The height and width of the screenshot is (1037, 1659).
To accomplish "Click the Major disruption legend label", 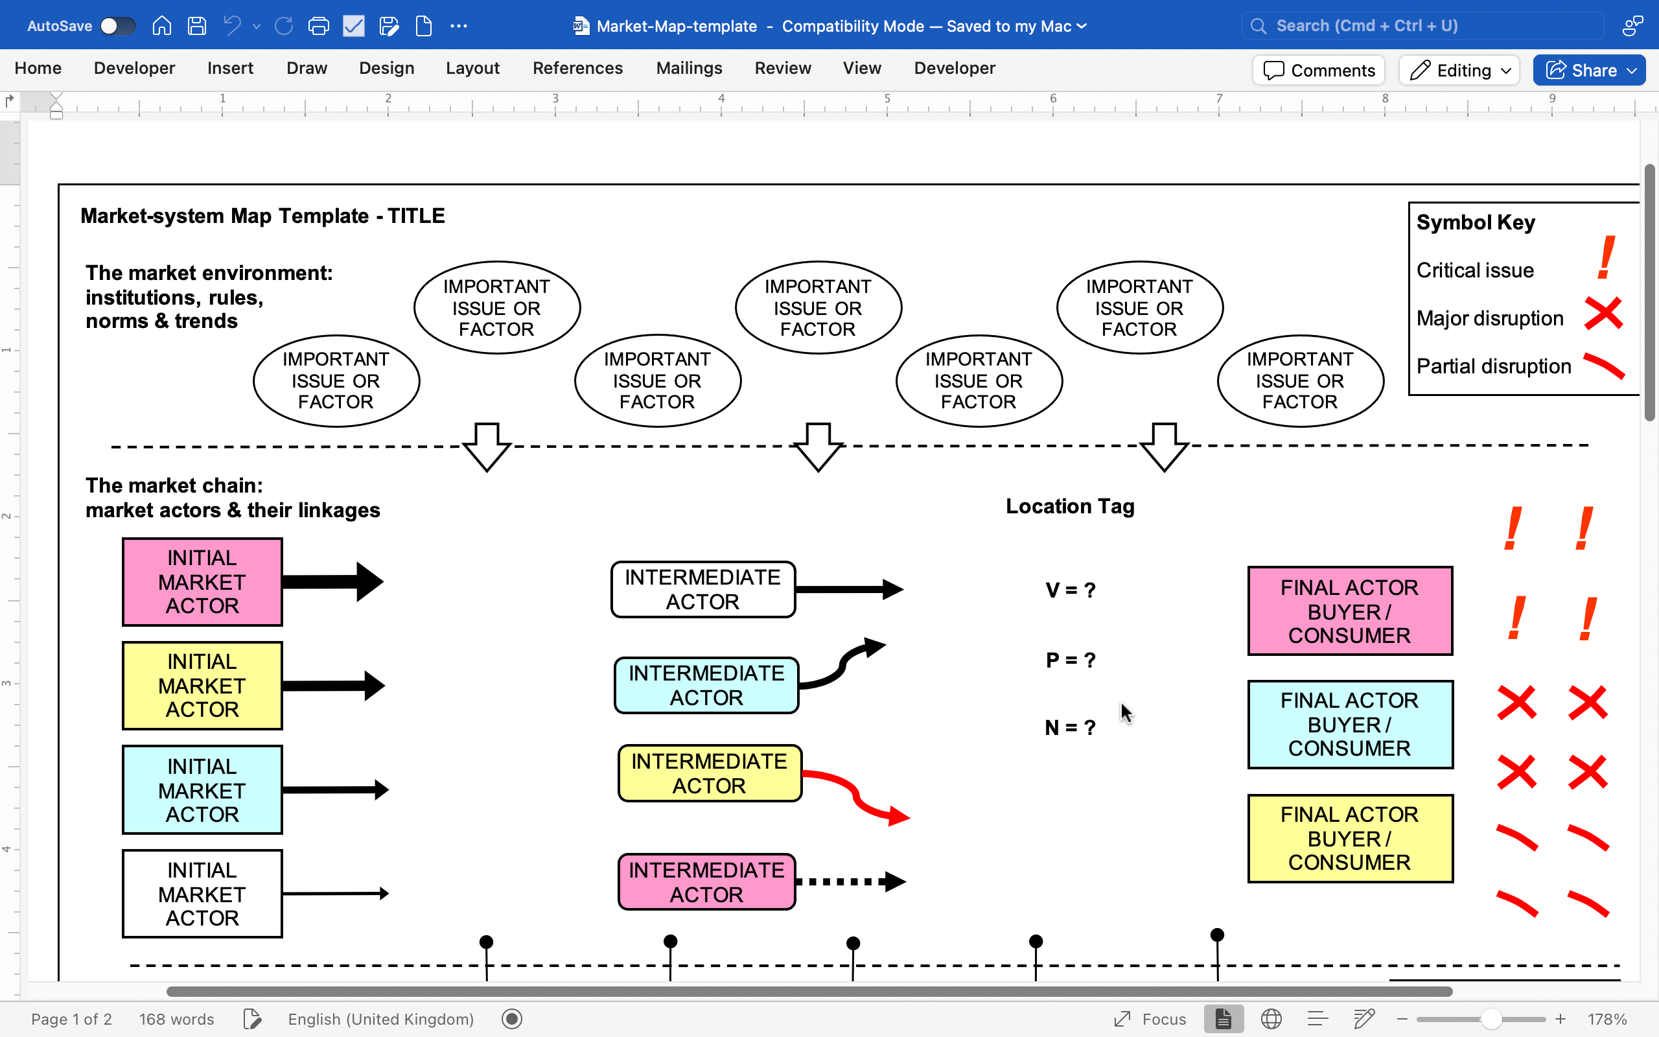I will pos(1490,318).
